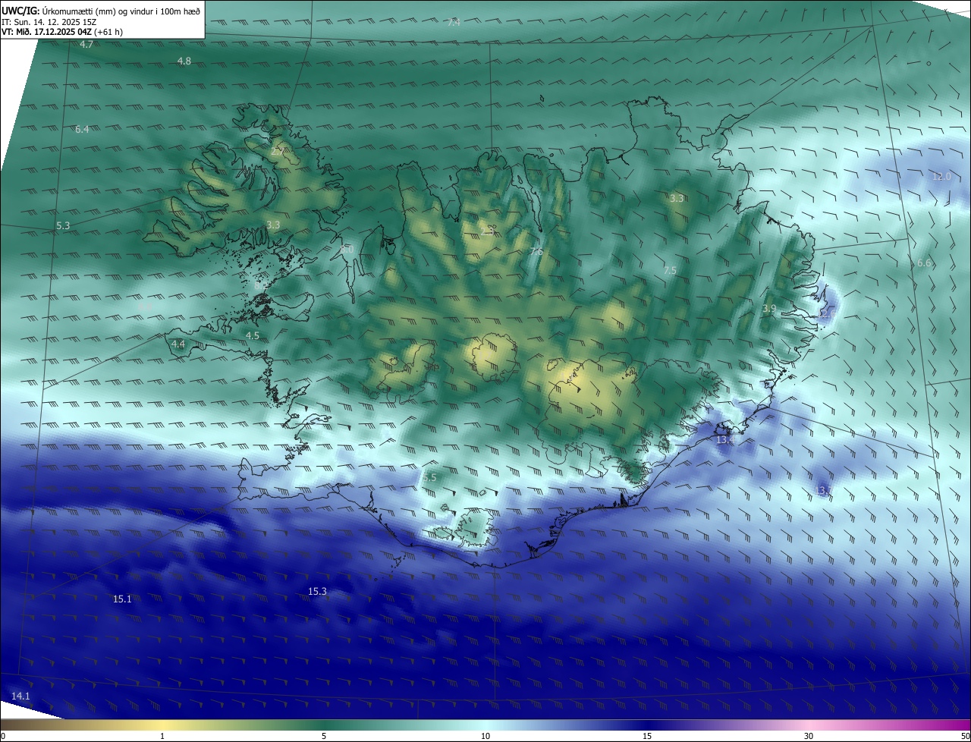Click the 15.3 precipitation value label
The width and height of the screenshot is (971, 742).
click(317, 592)
